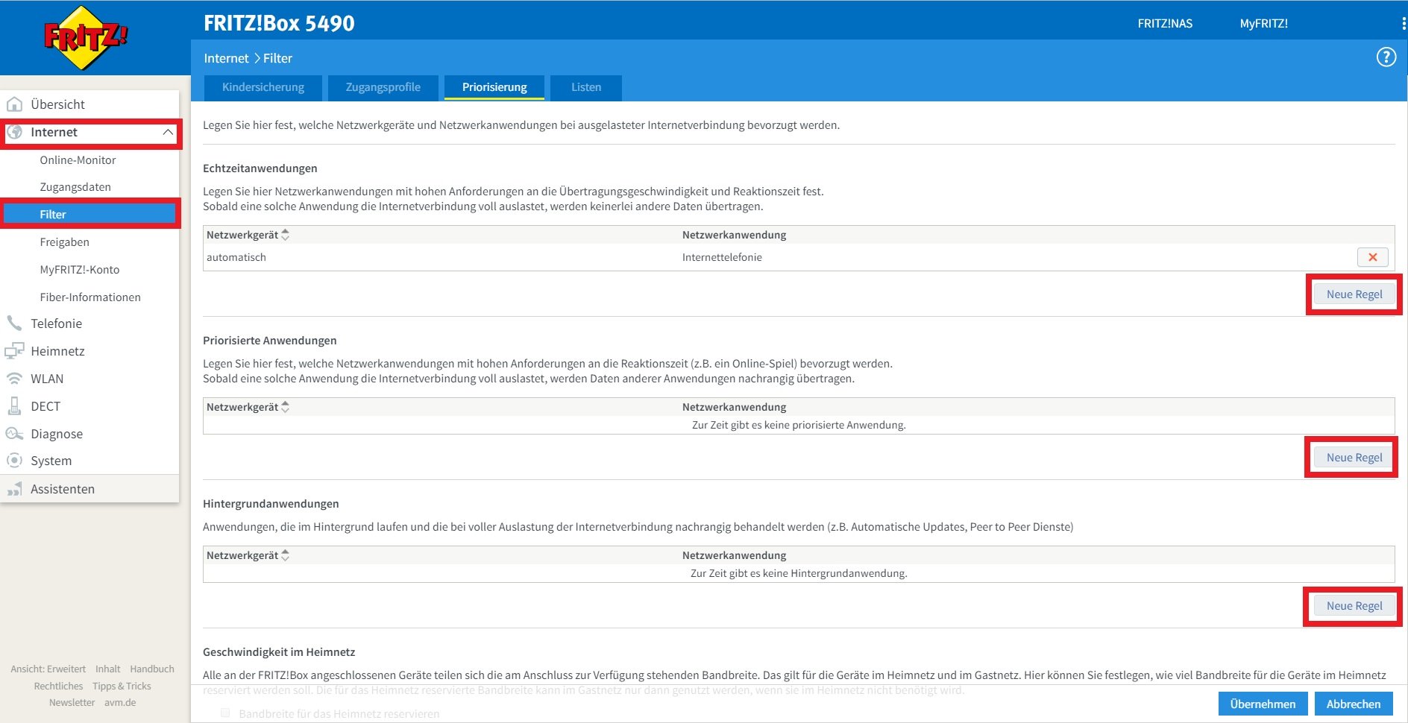This screenshot has width=1408, height=723.
Task: Click the Abbrechen button
Action: [1354, 704]
